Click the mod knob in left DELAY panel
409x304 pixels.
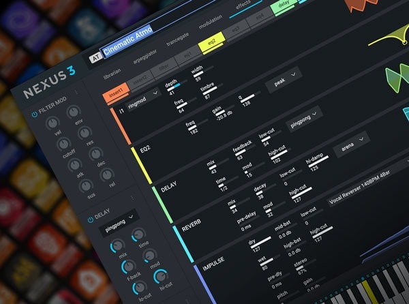pos(150,256)
